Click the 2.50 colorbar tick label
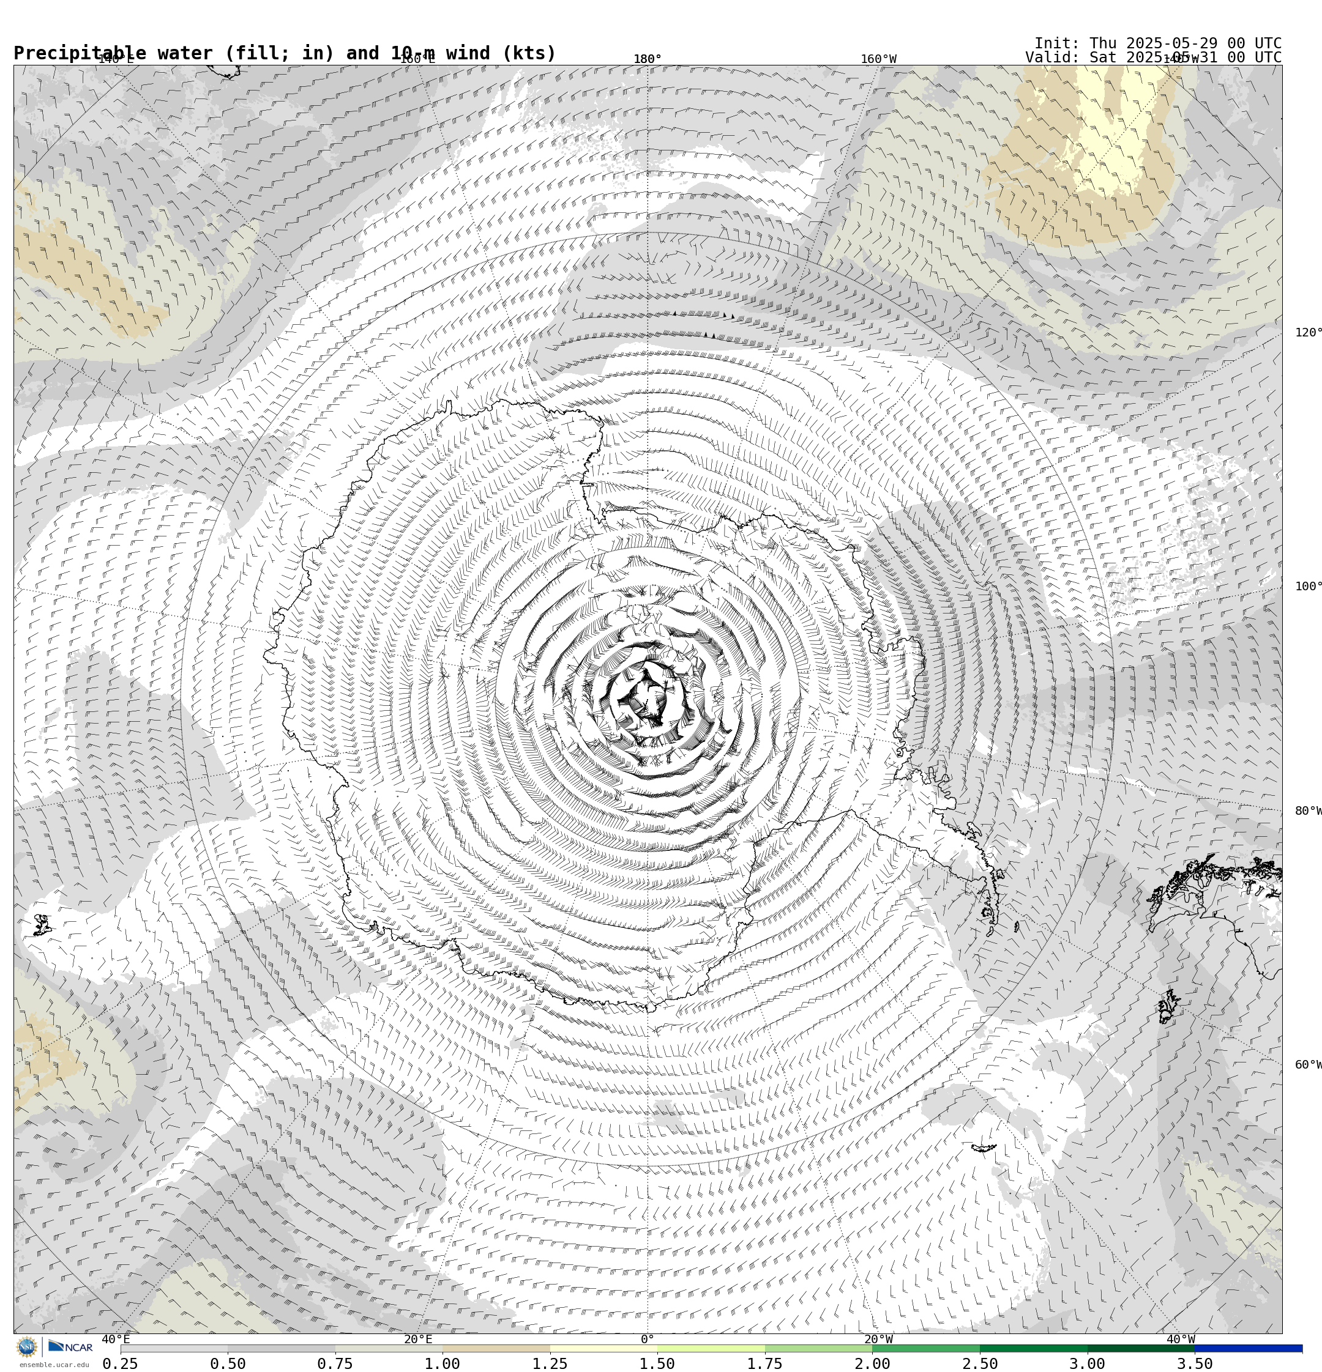1322x1372 pixels. (980, 1363)
